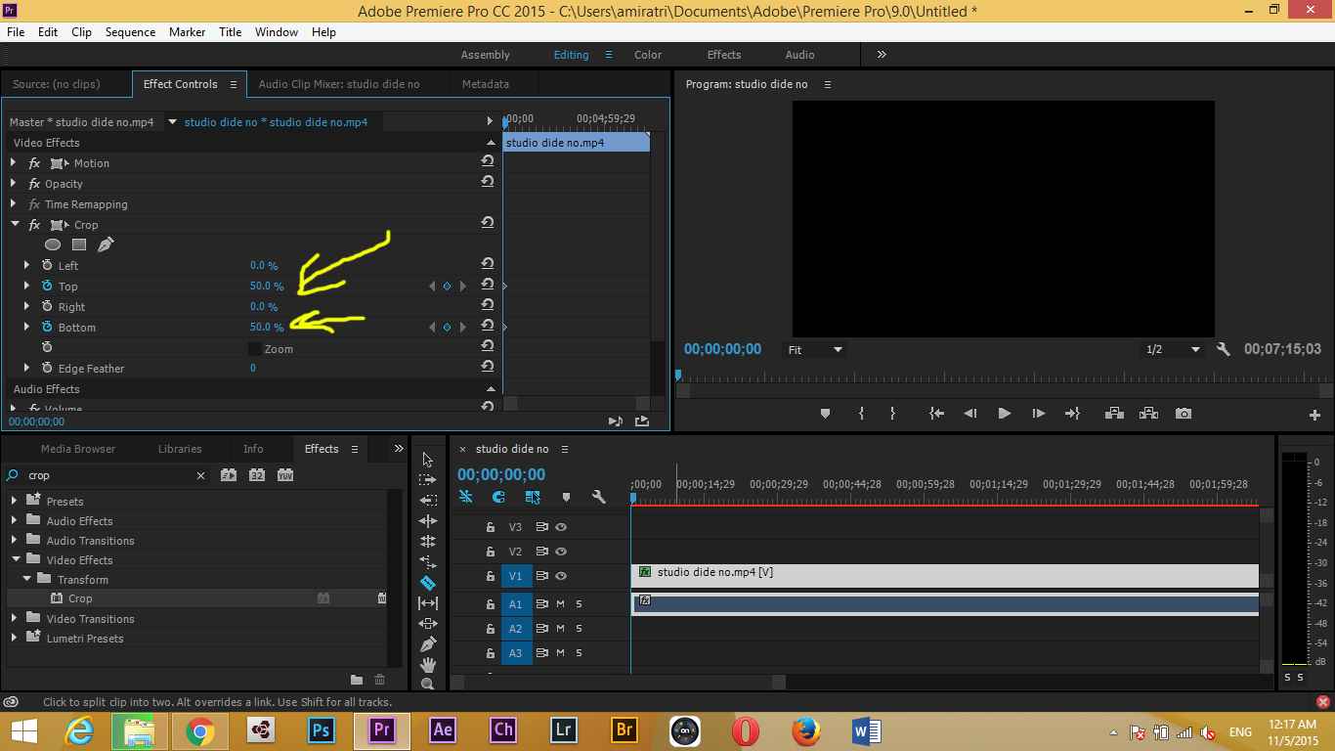Enable the Crop Zoom checkbox
The height and width of the screenshot is (751, 1335).
[254, 348]
